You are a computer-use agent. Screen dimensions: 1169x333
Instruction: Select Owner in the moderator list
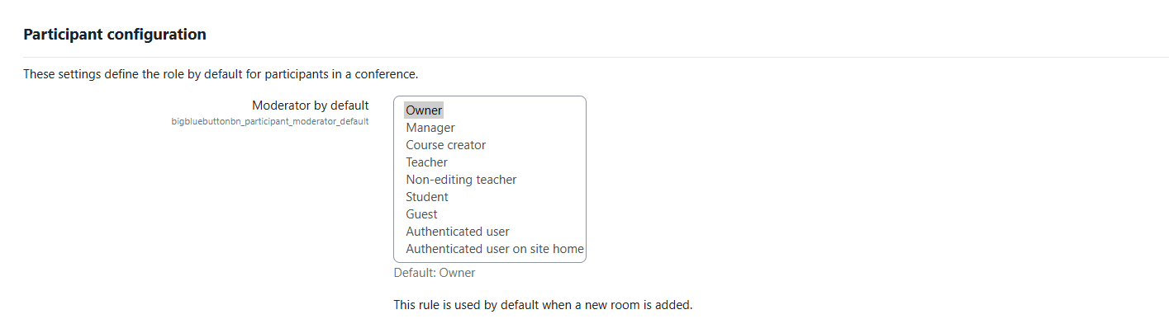[424, 110]
